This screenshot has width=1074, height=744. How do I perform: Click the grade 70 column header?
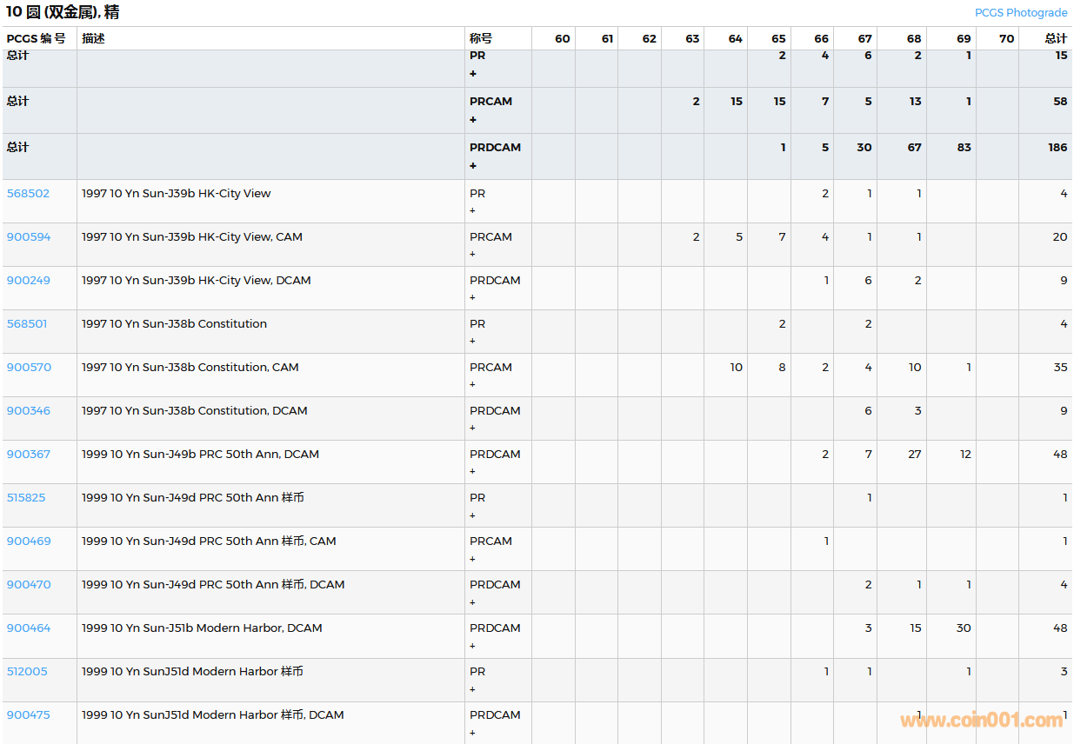pos(1006,38)
